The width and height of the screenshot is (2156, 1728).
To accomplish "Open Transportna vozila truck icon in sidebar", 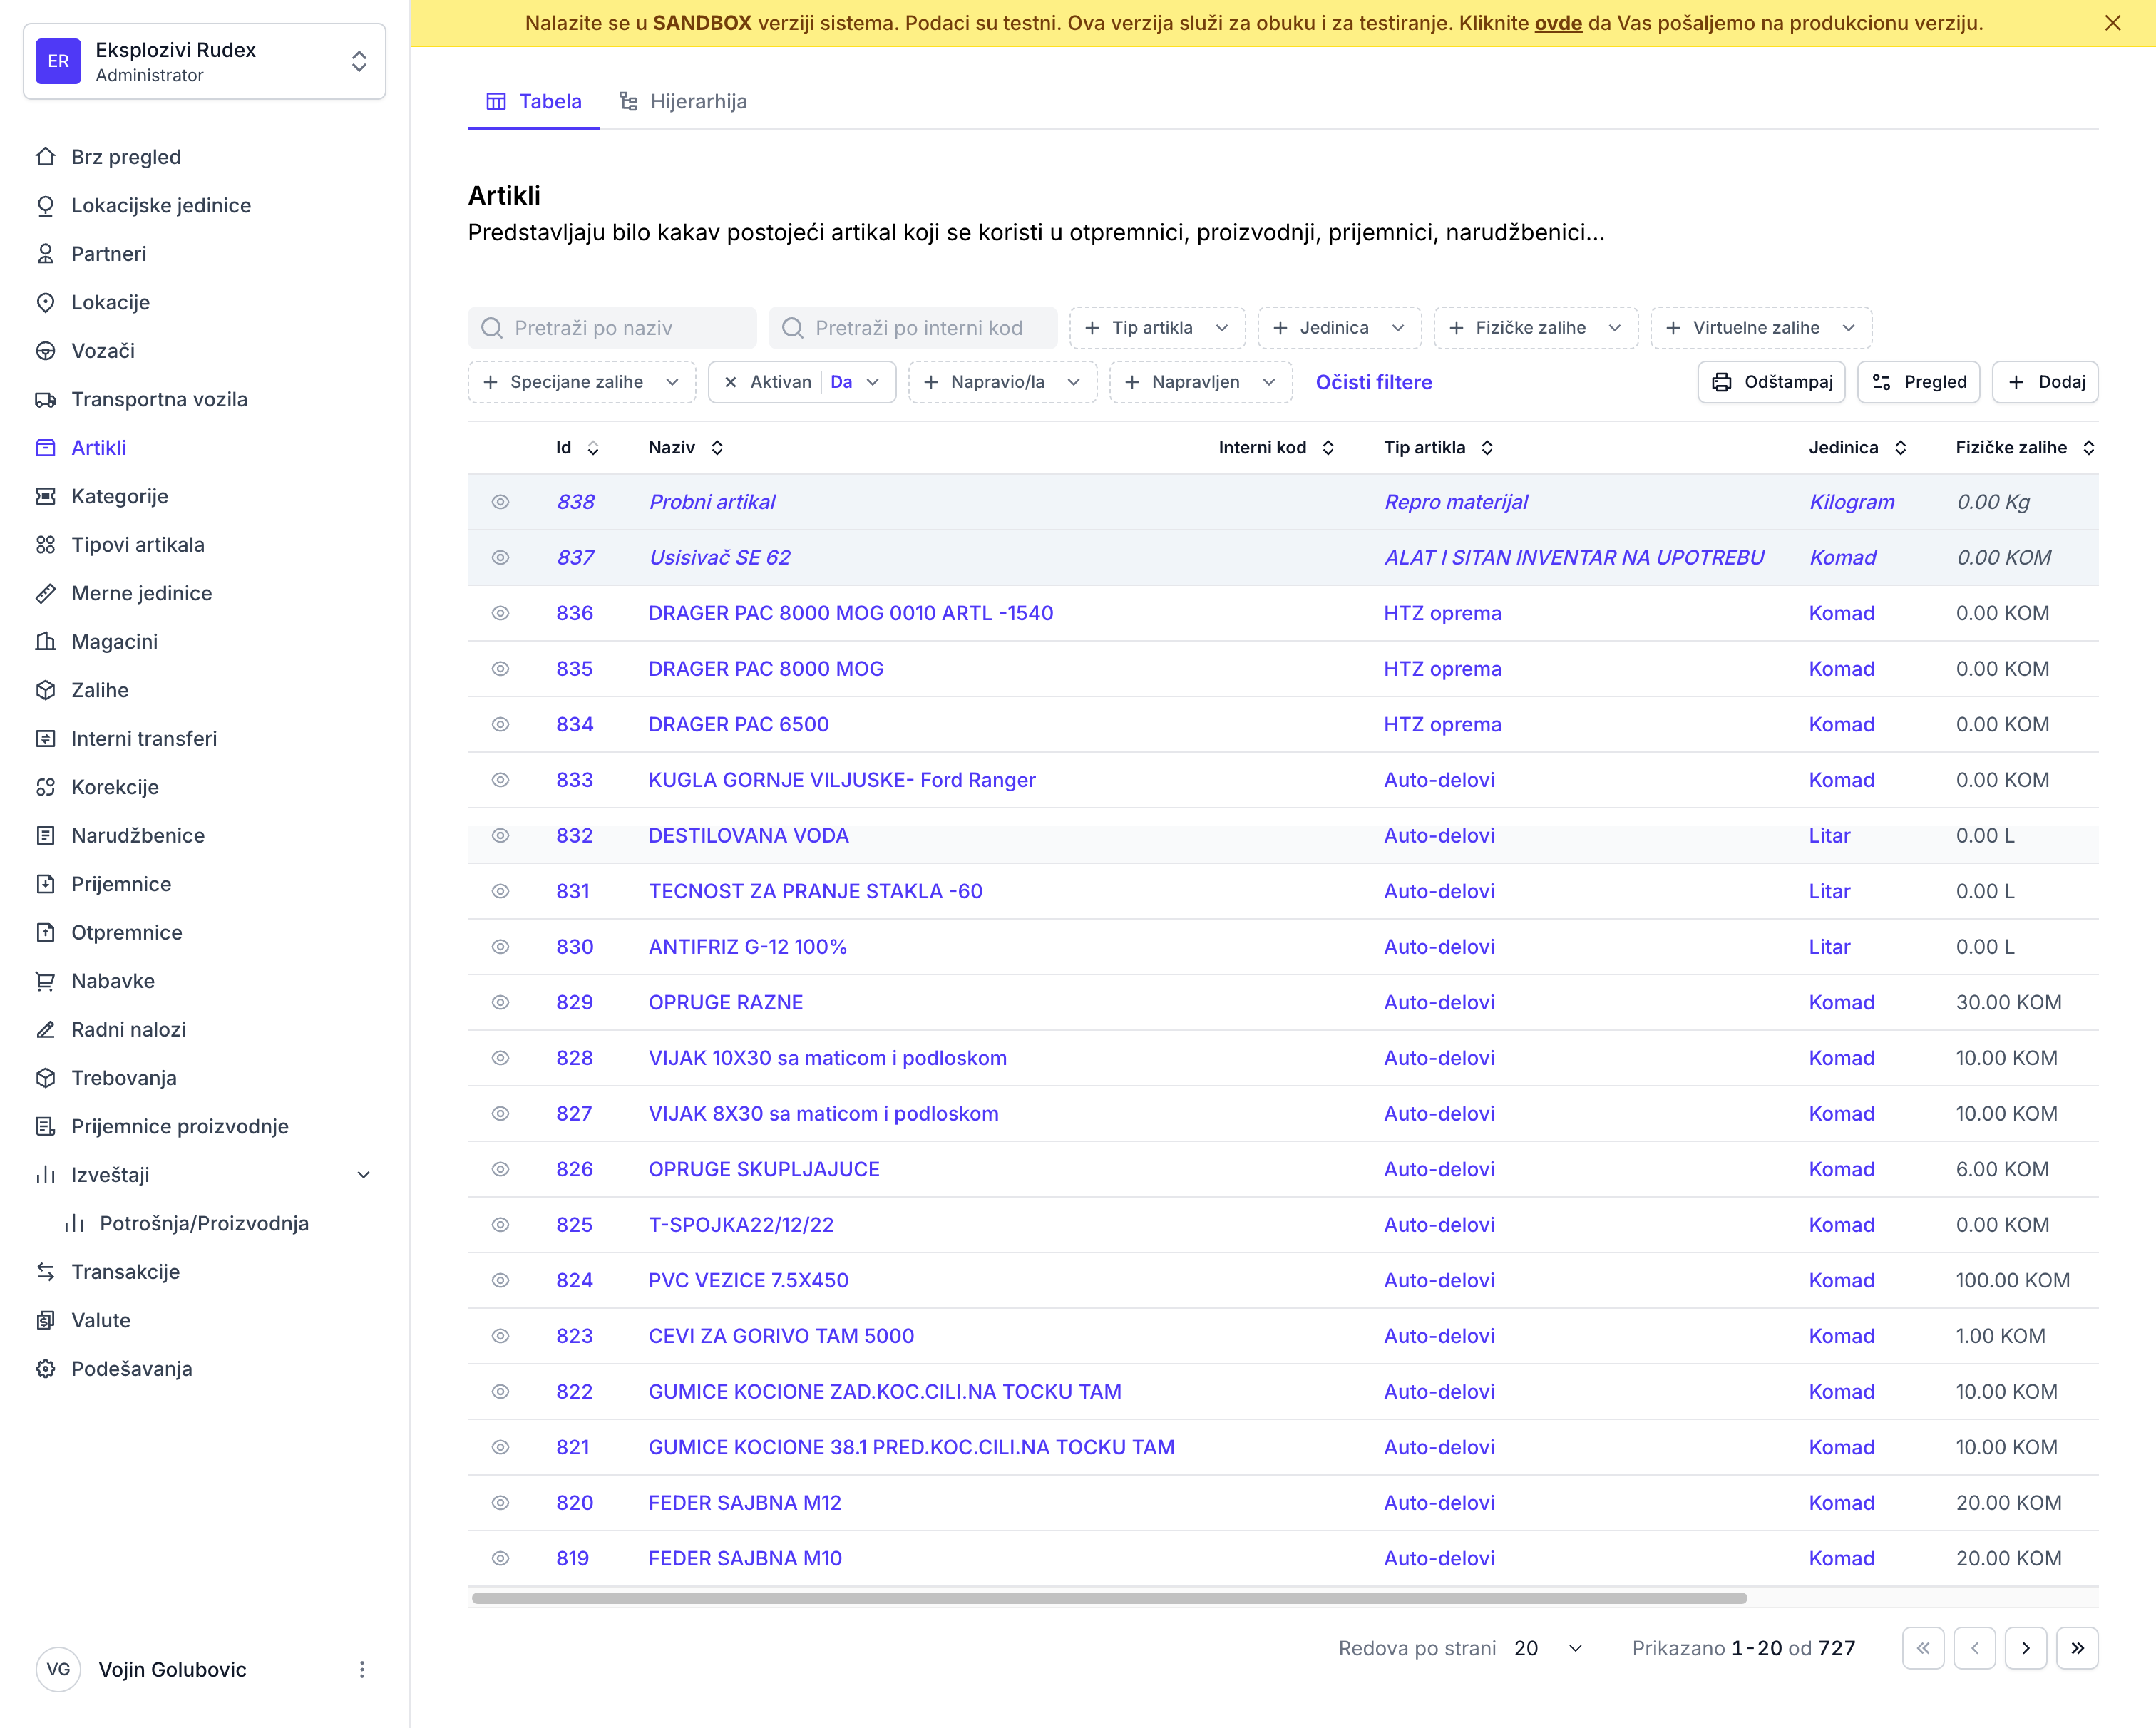I will 46,399.
